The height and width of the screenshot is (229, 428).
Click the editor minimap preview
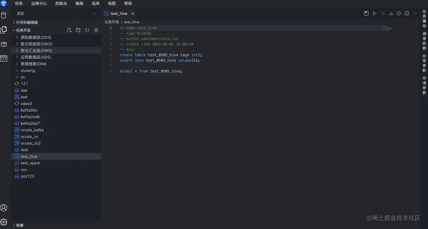[386, 28]
